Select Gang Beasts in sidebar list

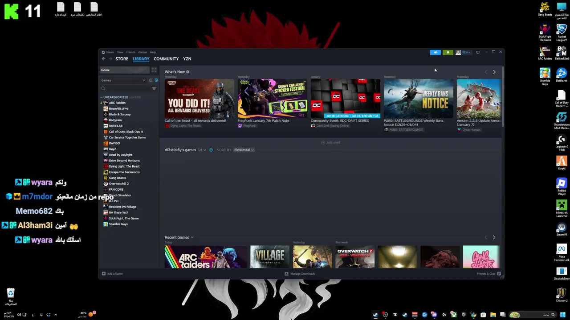point(117,178)
